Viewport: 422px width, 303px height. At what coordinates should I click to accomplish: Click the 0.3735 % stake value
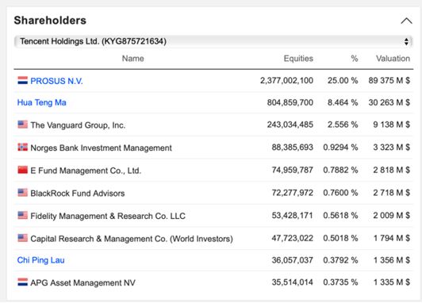pos(341,282)
